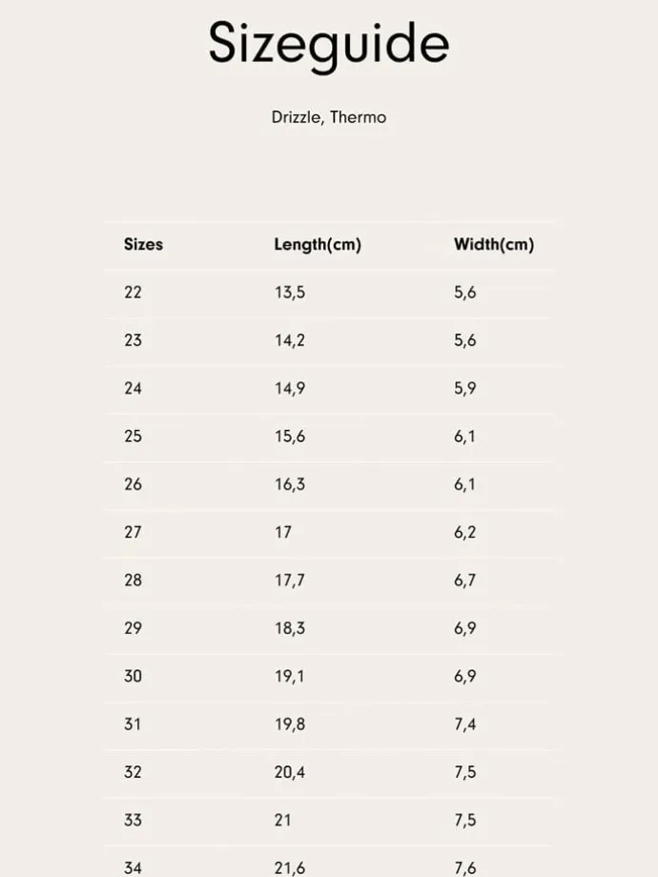Screen dimensions: 658x877
Task: Click the width value for size 25
Action: tap(464, 437)
